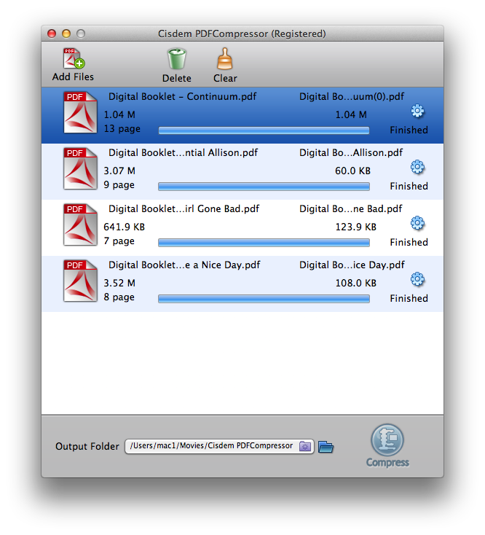Select PDF thumbnail for Continuum.pdf

(x=80, y=112)
